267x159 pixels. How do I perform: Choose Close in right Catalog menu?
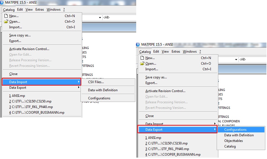coord(178,116)
